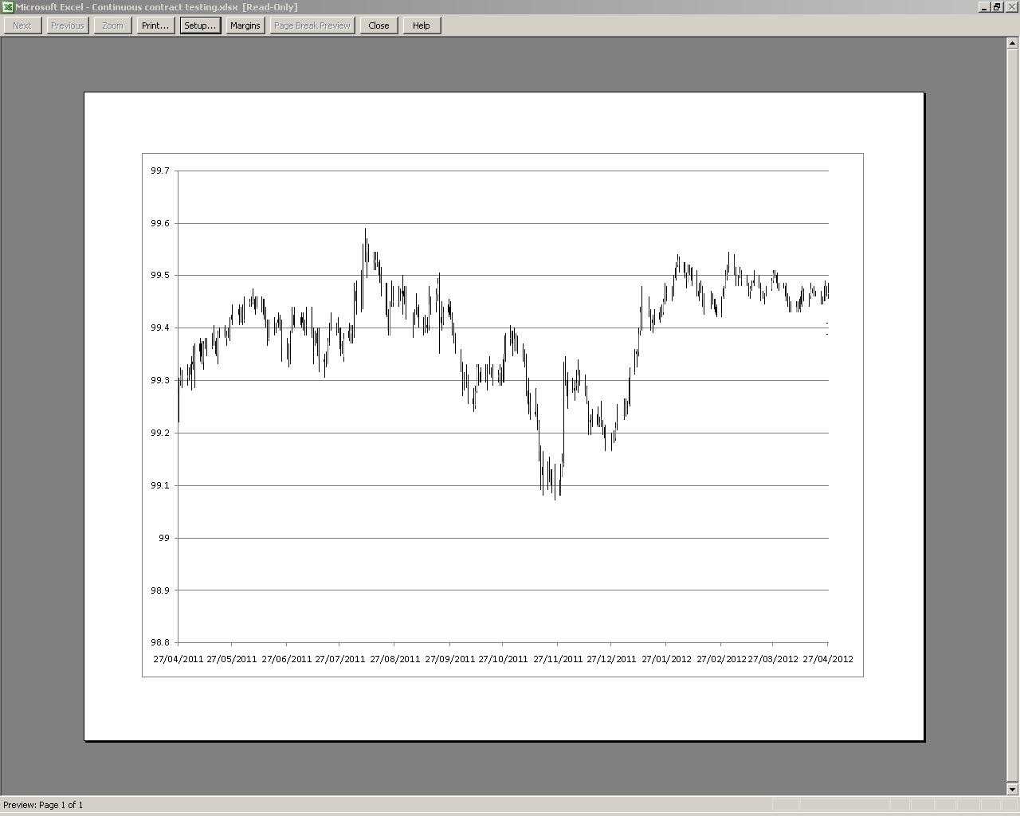Close the print preview
Image resolution: width=1020 pixels, height=816 pixels.
click(379, 25)
